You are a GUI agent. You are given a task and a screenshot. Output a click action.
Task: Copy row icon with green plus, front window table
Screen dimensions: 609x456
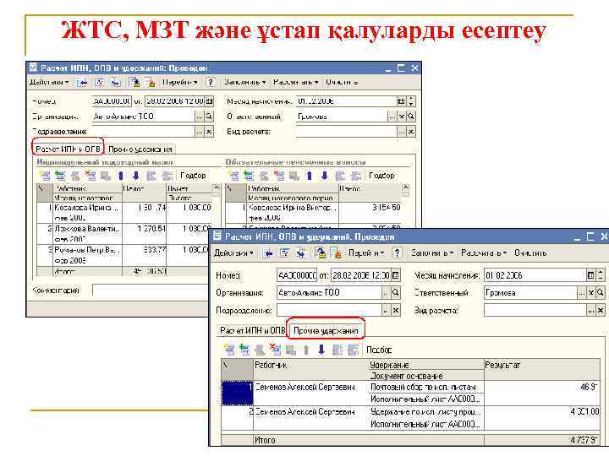click(x=244, y=350)
